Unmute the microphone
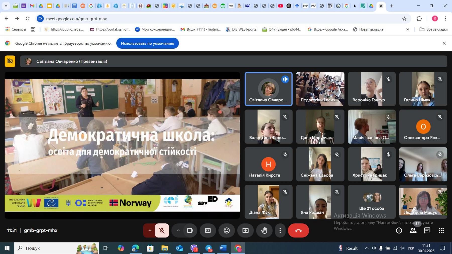The width and height of the screenshot is (452, 254). [162, 230]
